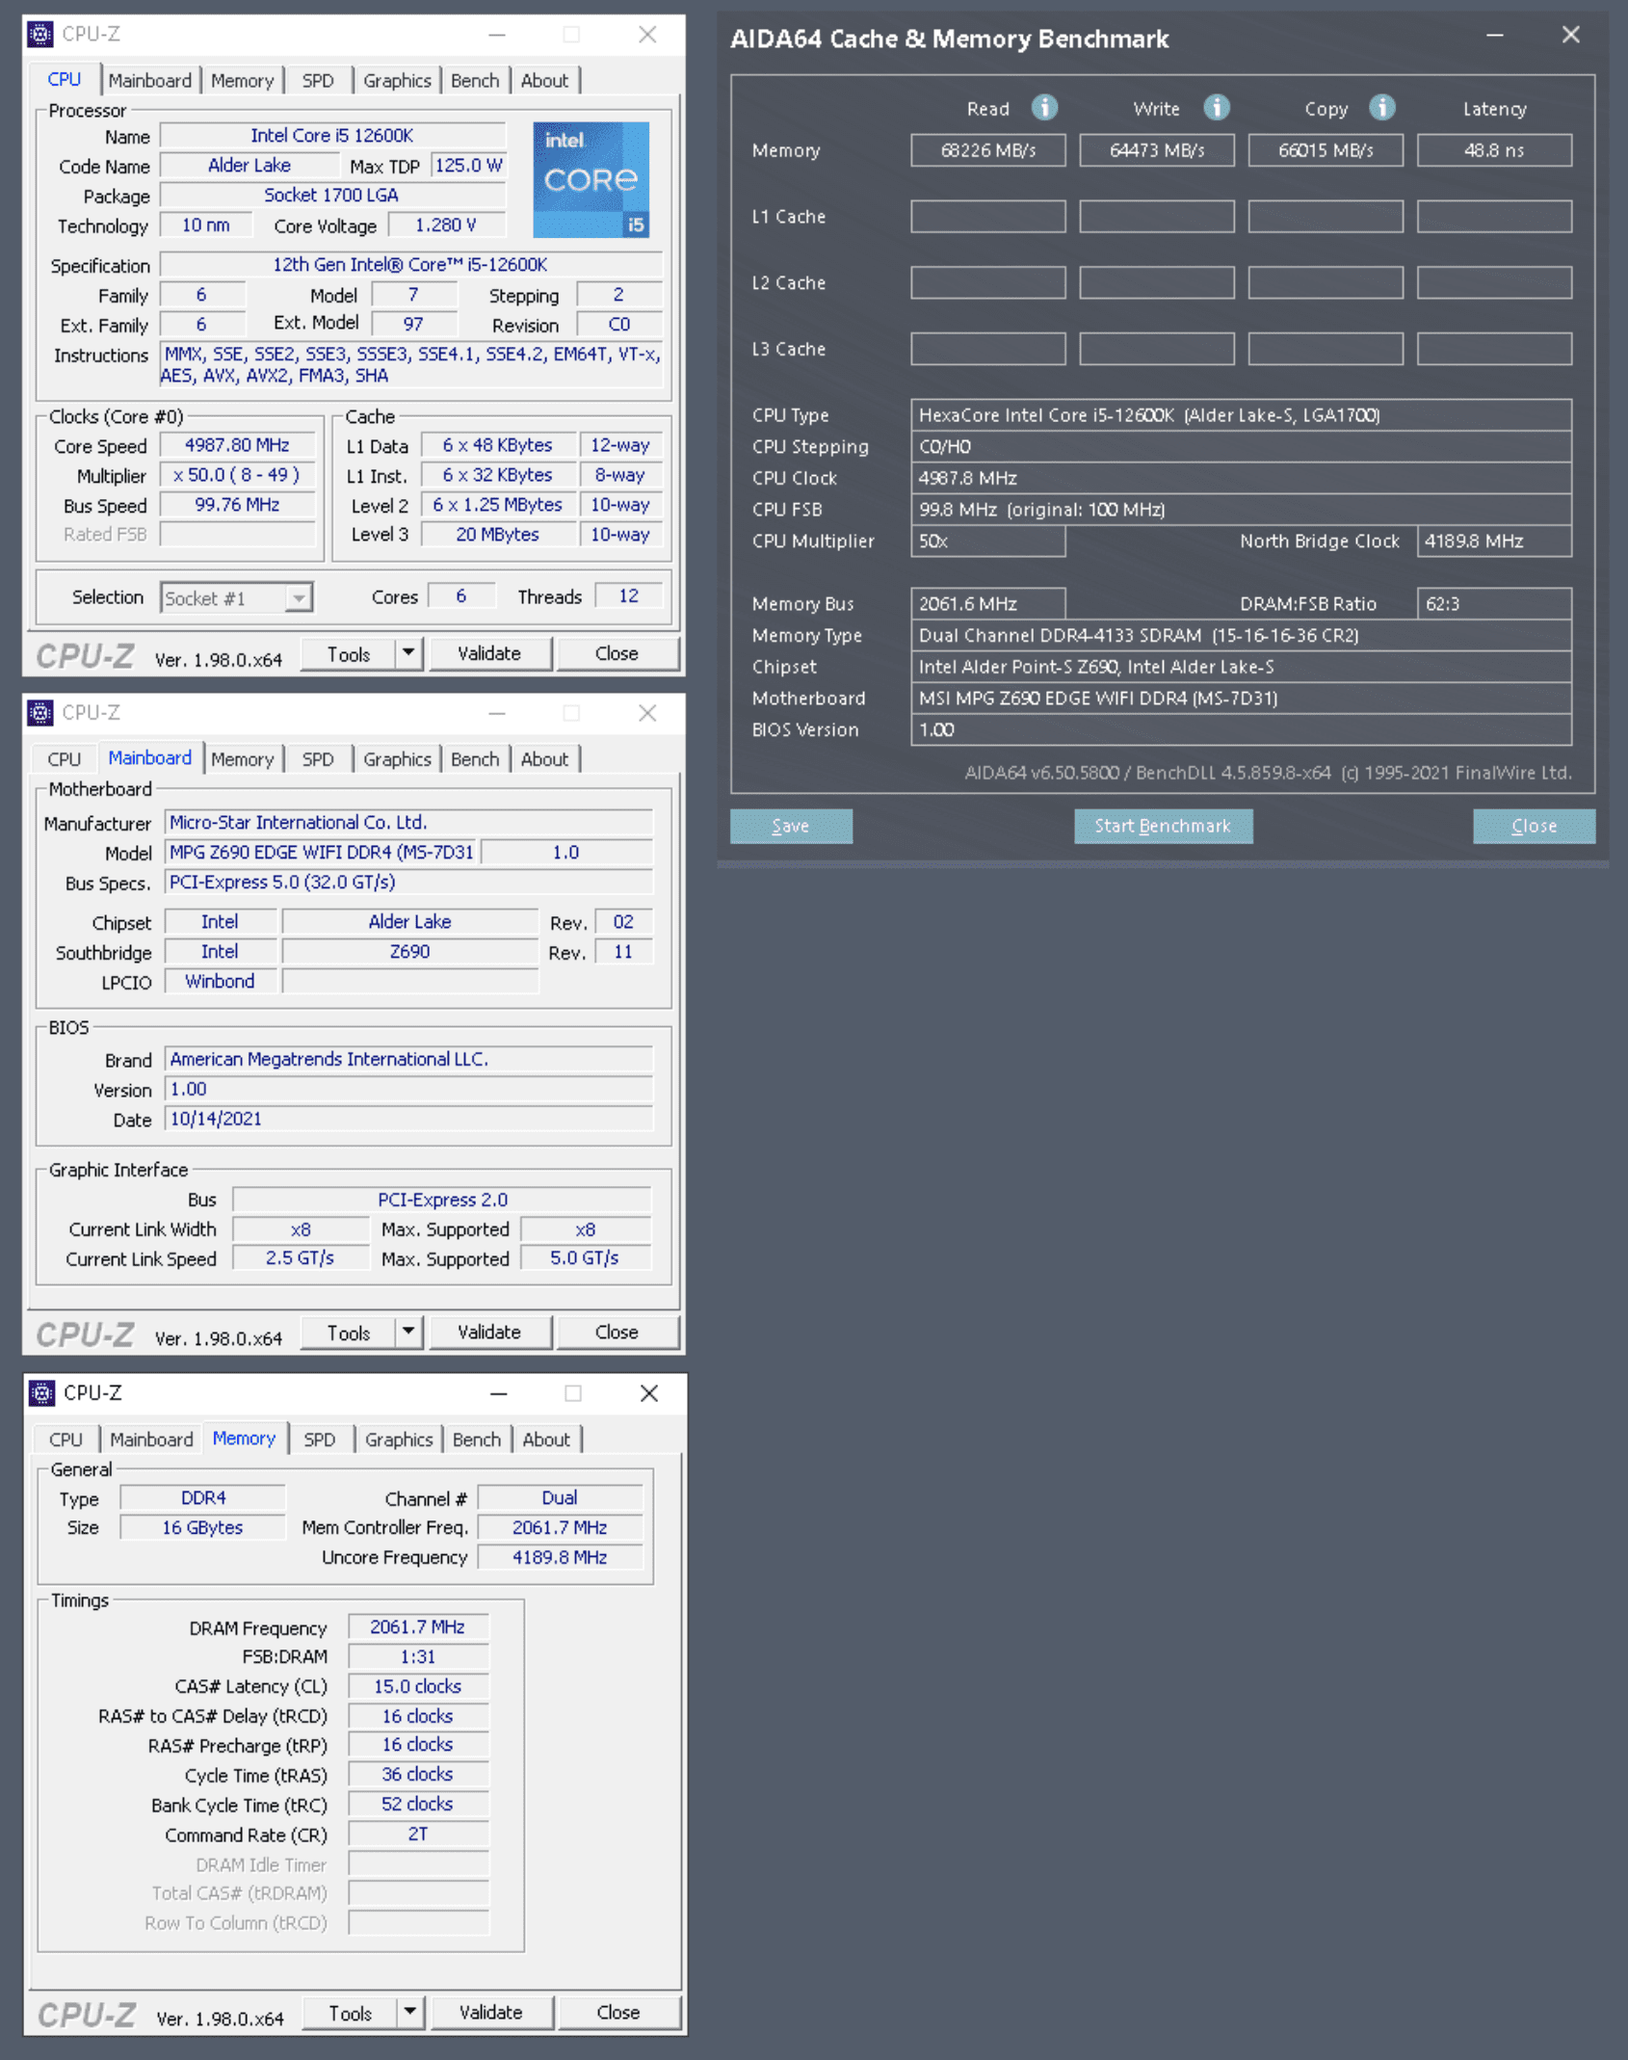
Task: Click Level 3 cache value 20 MBytes
Action: [x=497, y=535]
